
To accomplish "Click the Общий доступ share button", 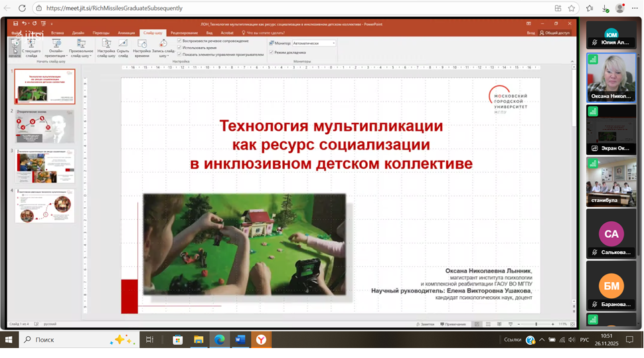I will 556,32.
